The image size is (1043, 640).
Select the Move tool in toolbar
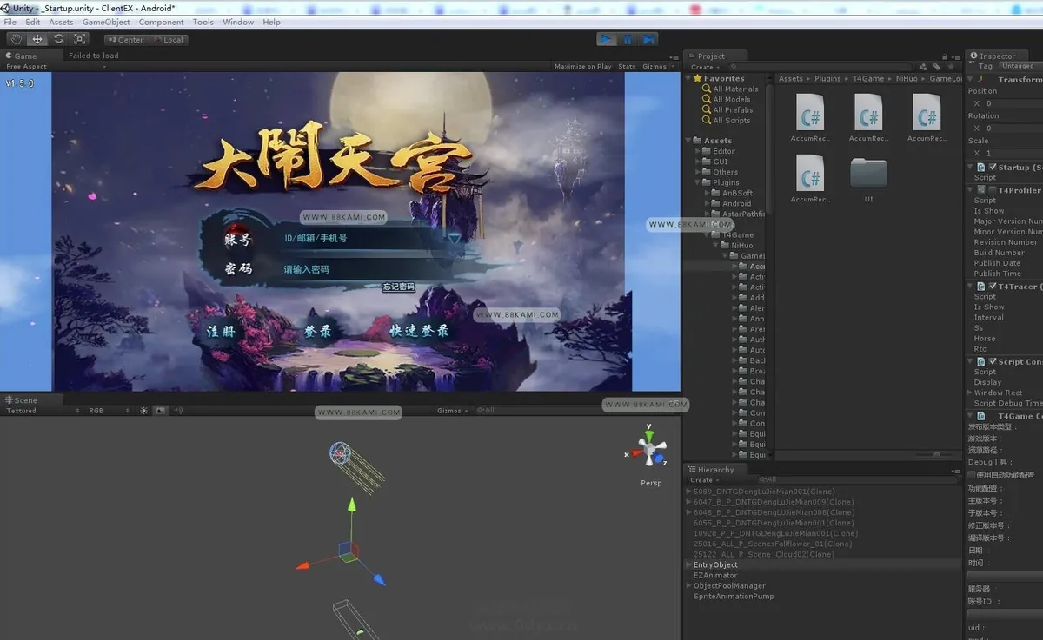(37, 39)
